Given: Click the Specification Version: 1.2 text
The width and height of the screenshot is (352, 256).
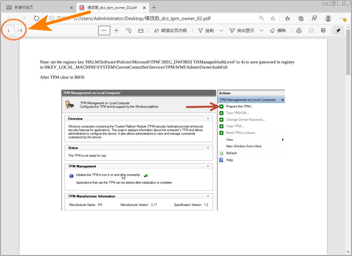Looking at the screenshot, I should pos(191,205).
